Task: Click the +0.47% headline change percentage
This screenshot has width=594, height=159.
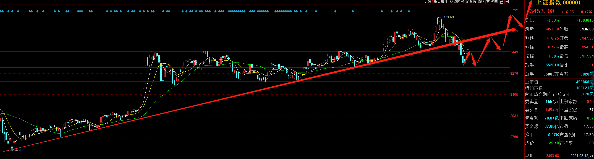Action: coord(585,12)
